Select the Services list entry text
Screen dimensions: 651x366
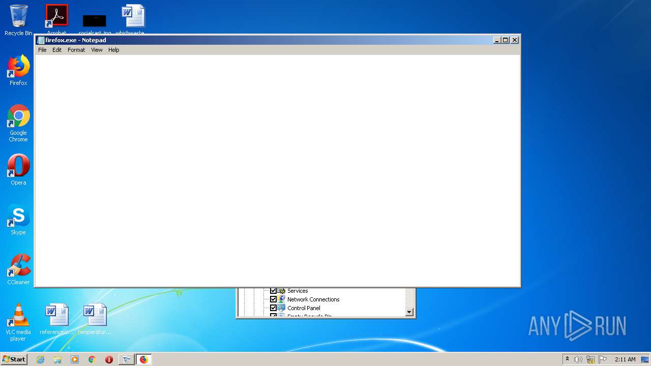298,291
